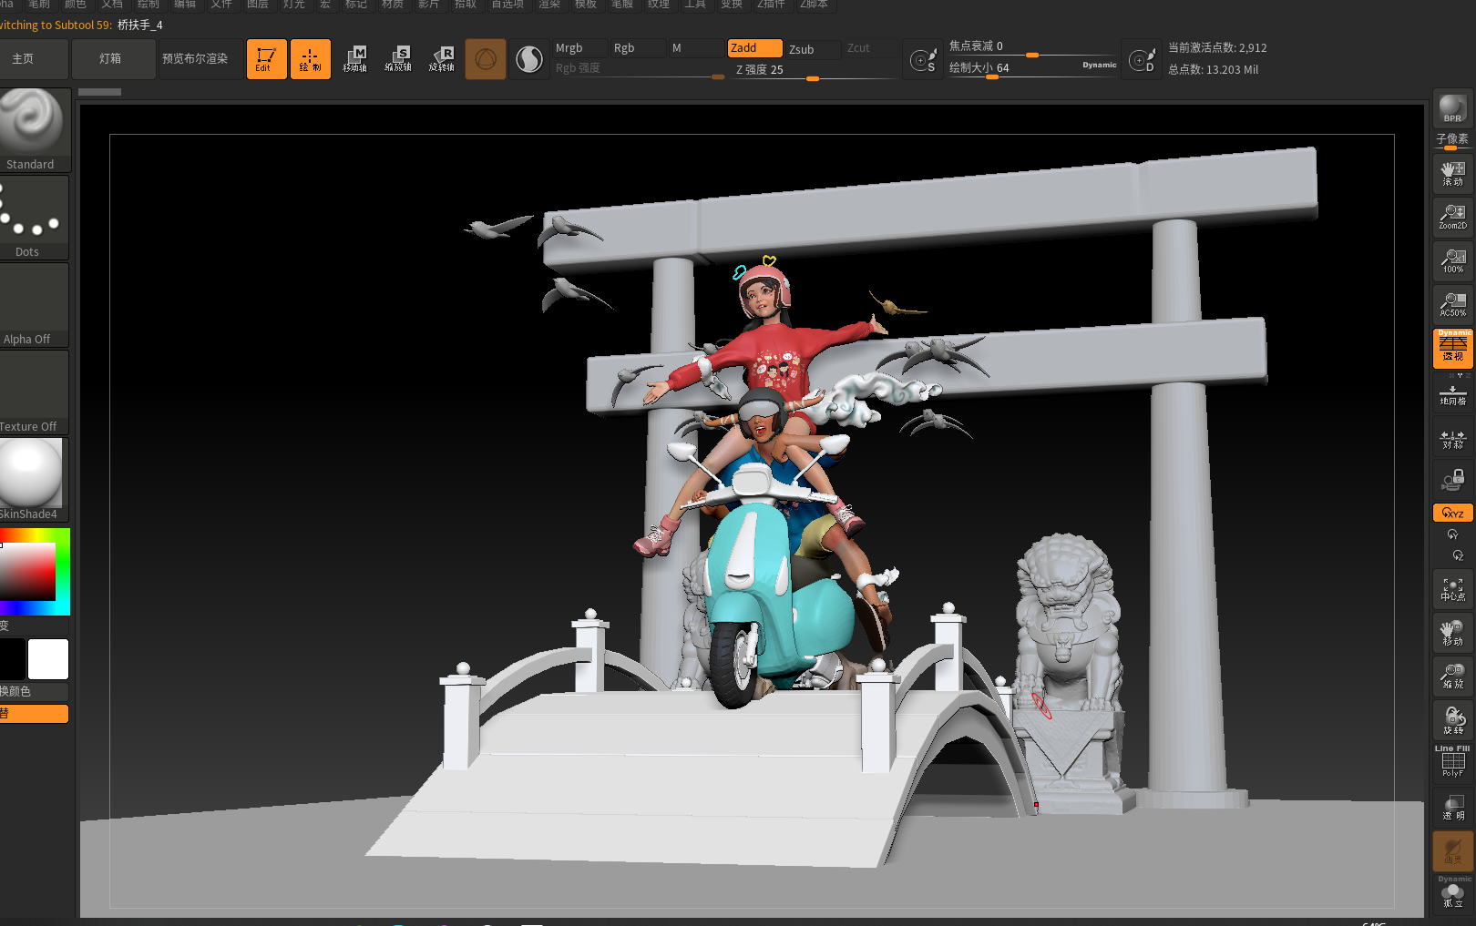Click the 缩放 zoom view icon
Image resolution: width=1476 pixels, height=926 pixels.
click(x=1452, y=676)
